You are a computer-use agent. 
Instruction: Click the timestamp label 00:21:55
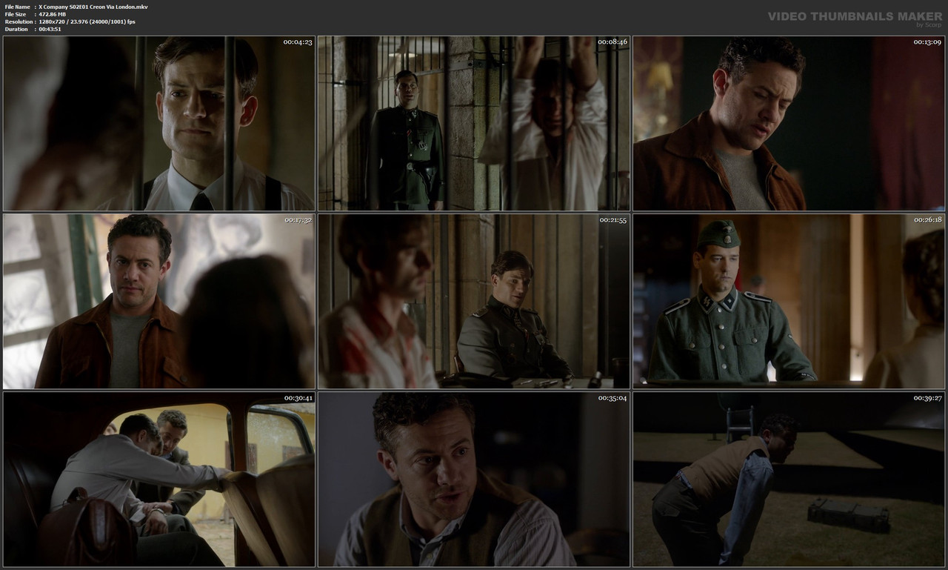click(x=612, y=219)
